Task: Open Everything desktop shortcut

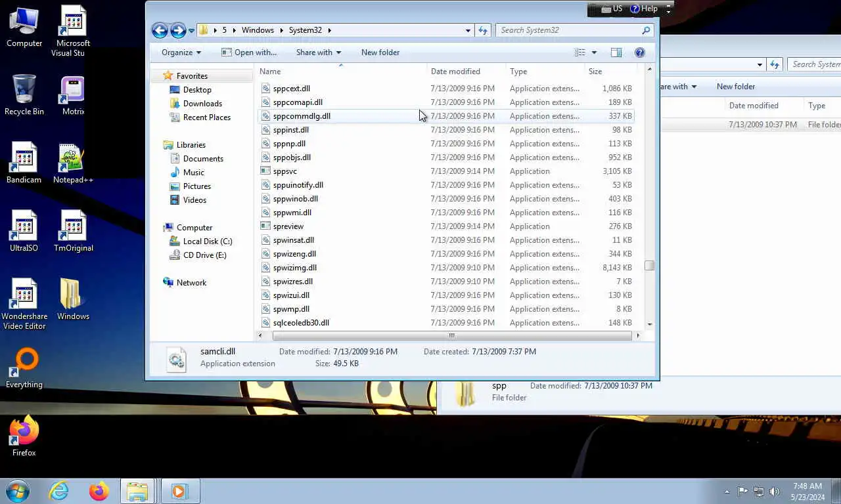Action: pyautogui.click(x=24, y=368)
